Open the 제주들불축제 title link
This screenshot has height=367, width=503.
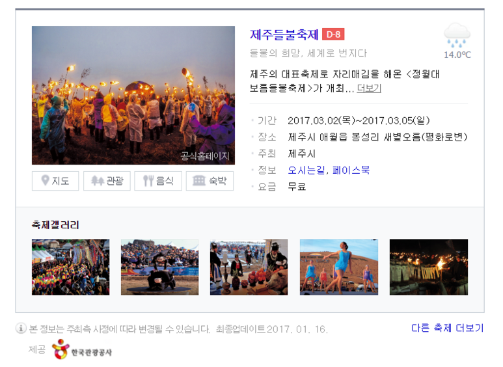284,34
